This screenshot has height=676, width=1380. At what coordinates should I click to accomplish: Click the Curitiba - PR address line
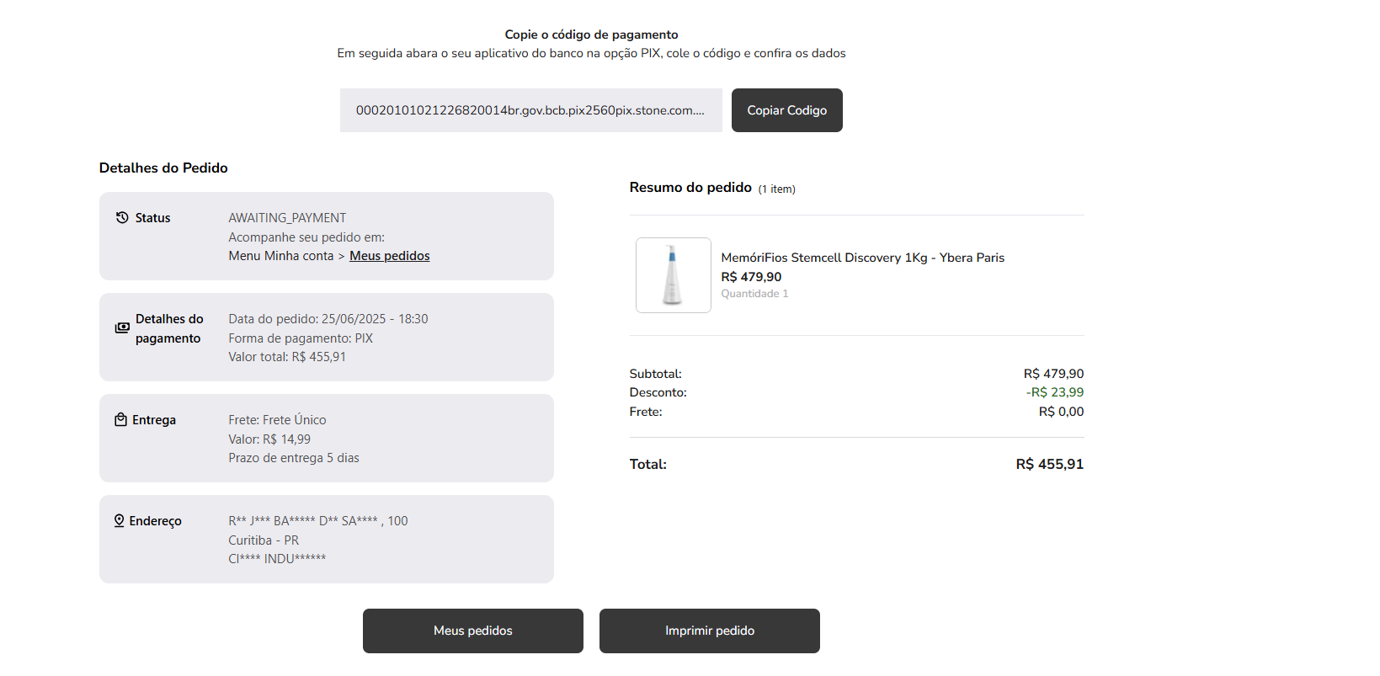(x=264, y=540)
